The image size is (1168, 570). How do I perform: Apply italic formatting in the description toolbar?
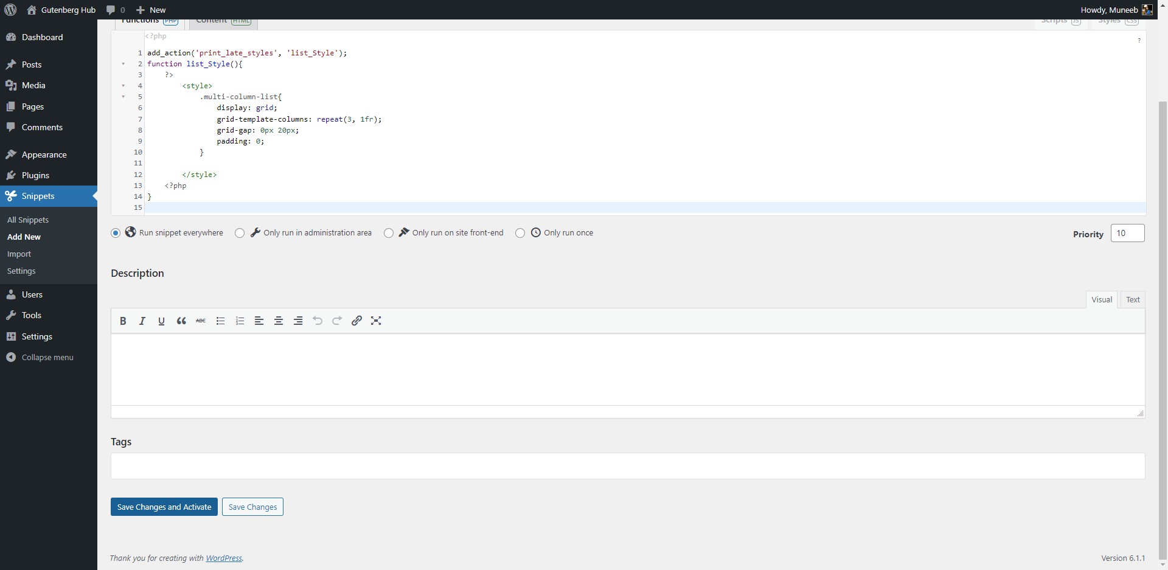142,321
